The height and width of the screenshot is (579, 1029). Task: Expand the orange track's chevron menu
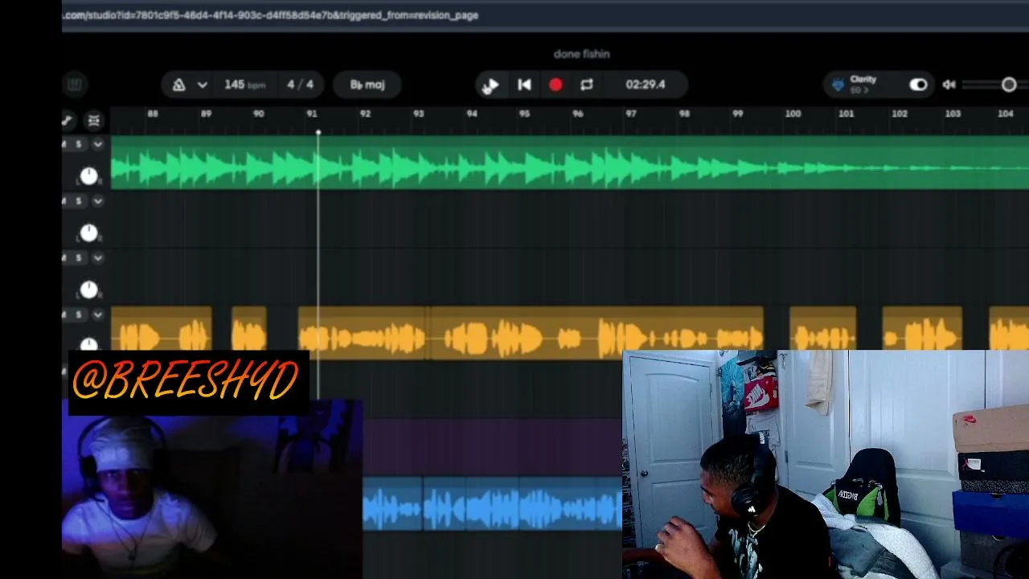[98, 314]
